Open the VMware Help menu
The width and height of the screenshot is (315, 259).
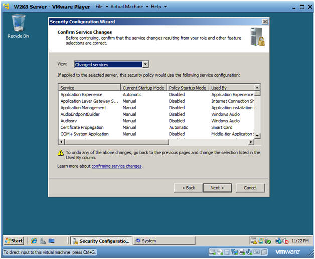point(159,7)
